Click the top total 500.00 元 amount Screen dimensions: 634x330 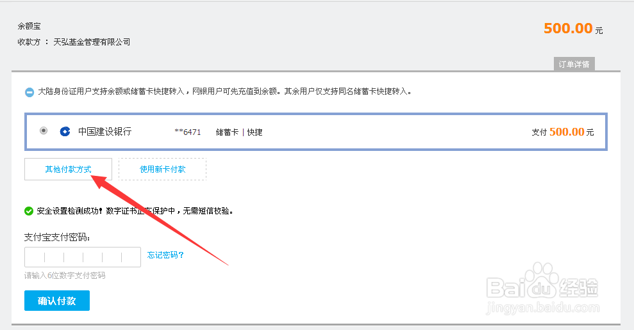pyautogui.click(x=573, y=28)
